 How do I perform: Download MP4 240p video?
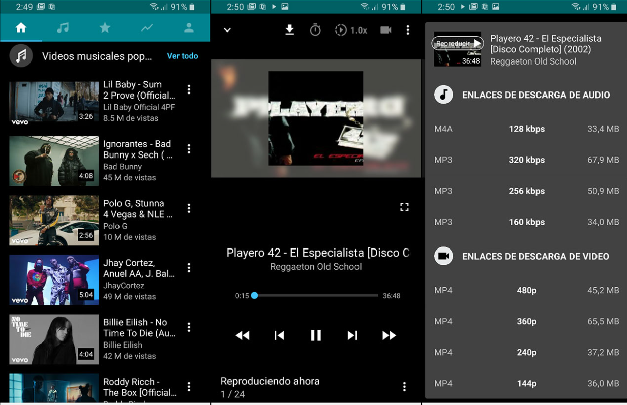(x=526, y=352)
